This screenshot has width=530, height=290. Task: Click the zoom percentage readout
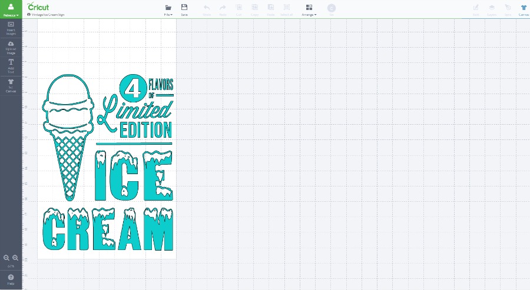tap(11, 266)
